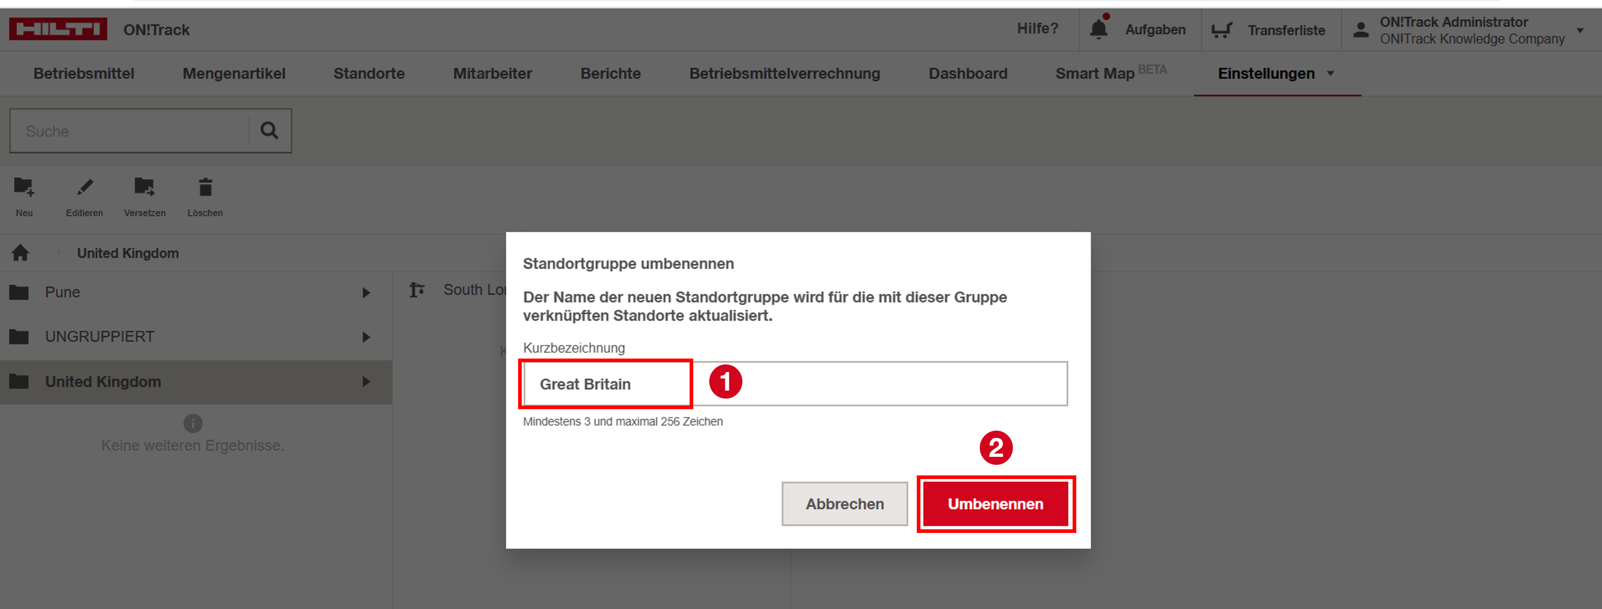Select the Pune group row
The width and height of the screenshot is (1602, 609).
click(196, 292)
